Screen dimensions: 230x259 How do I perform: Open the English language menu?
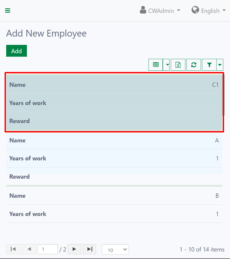[x=211, y=11]
